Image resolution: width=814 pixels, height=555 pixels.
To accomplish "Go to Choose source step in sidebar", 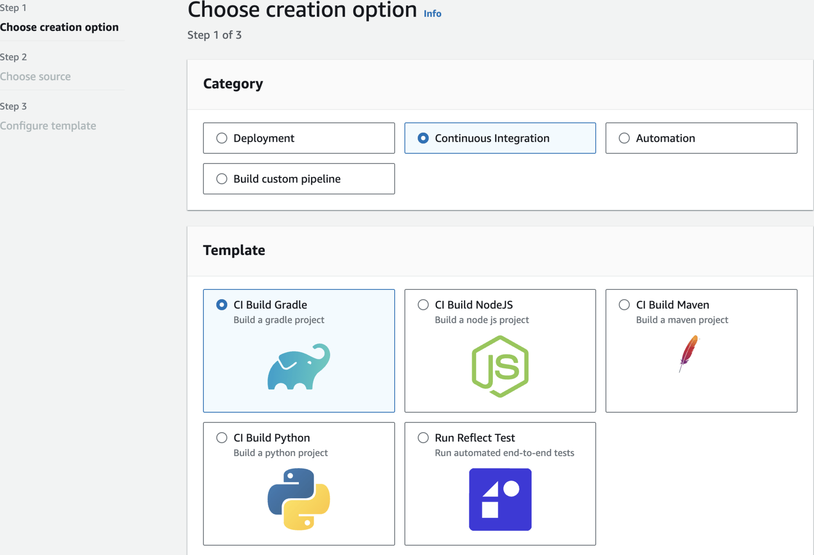I will pos(35,76).
